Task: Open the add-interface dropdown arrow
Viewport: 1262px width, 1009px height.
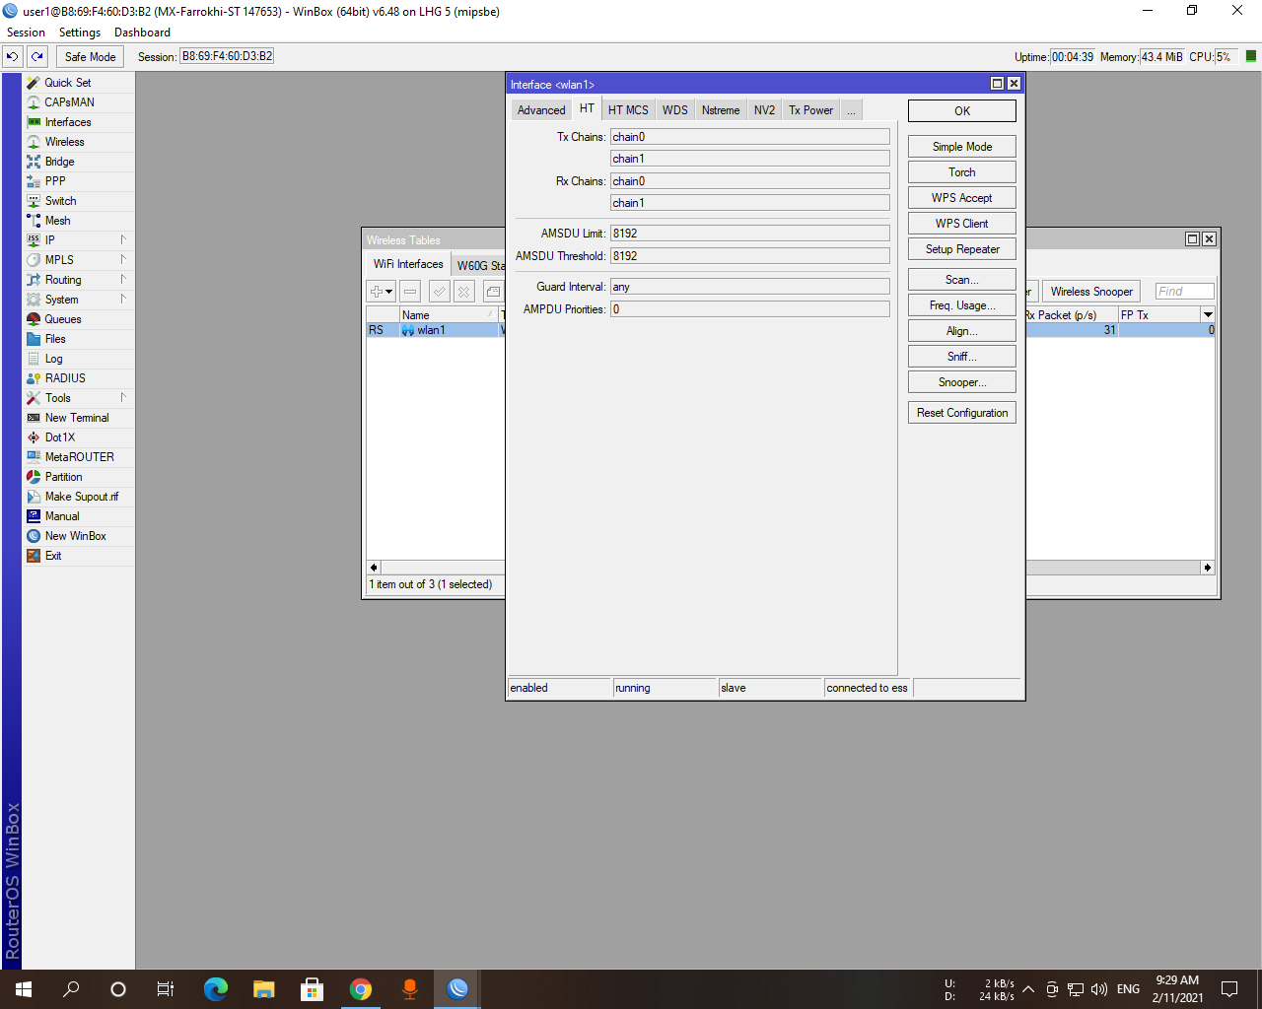Action: tap(388, 291)
